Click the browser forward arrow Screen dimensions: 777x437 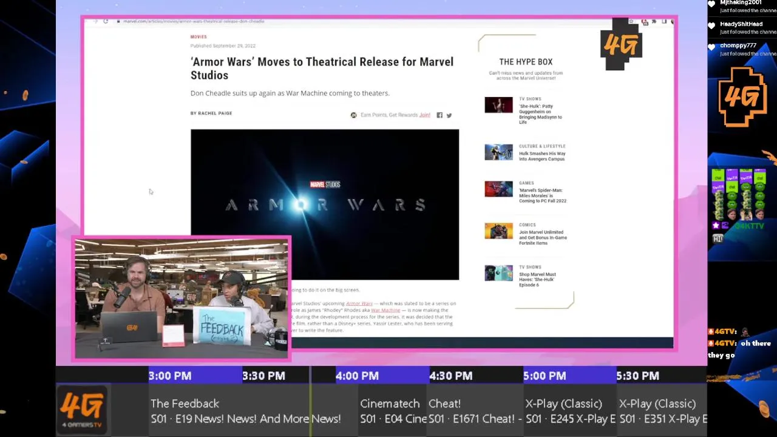95,21
